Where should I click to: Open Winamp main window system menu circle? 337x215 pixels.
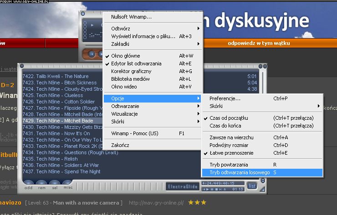click(83, 14)
